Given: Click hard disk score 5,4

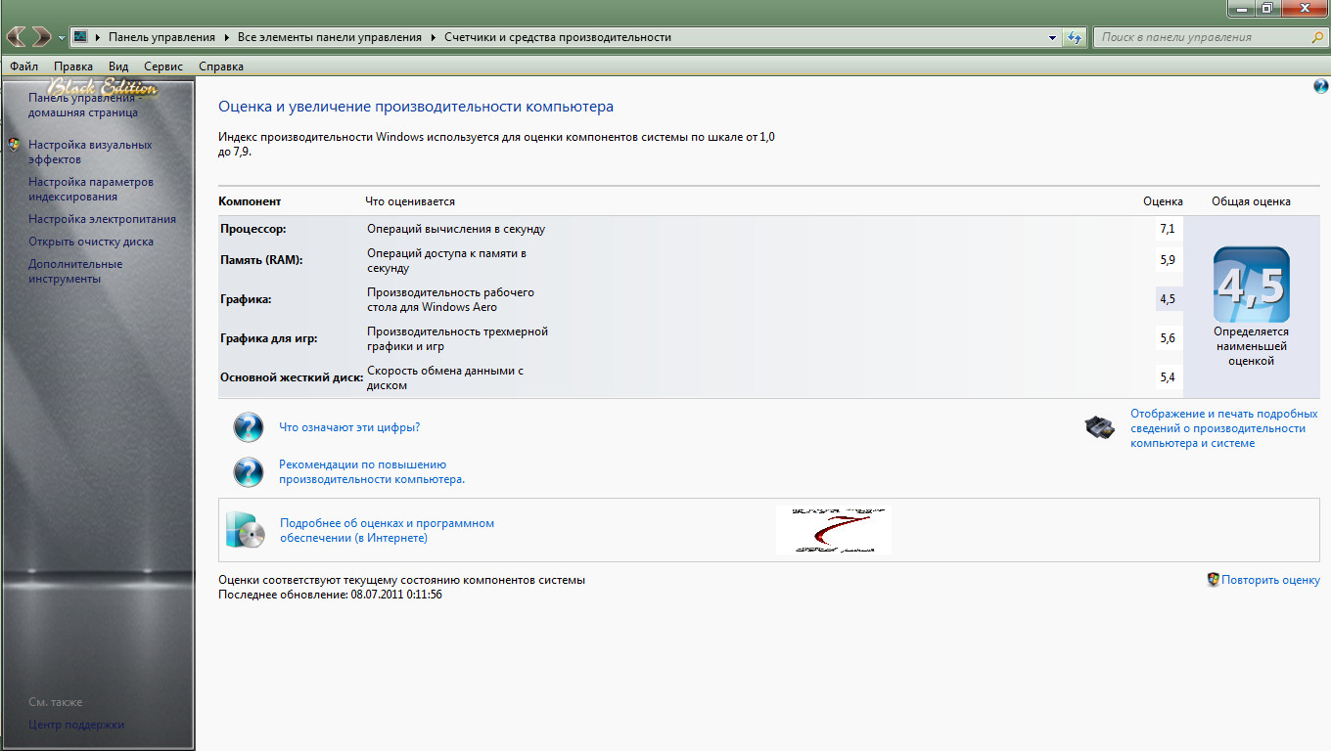Looking at the screenshot, I should (x=1168, y=377).
